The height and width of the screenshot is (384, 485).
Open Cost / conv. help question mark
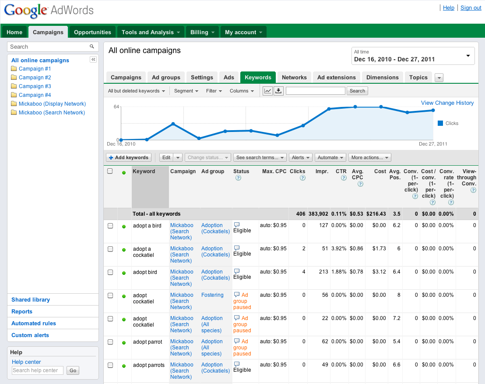tap(432, 203)
